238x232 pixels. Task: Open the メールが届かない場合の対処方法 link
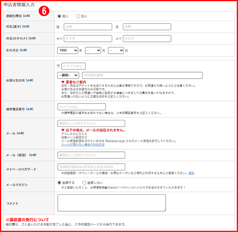click(77, 145)
